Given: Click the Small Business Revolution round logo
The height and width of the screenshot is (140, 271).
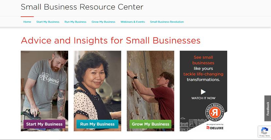Looking at the screenshot, I should pos(215,112).
